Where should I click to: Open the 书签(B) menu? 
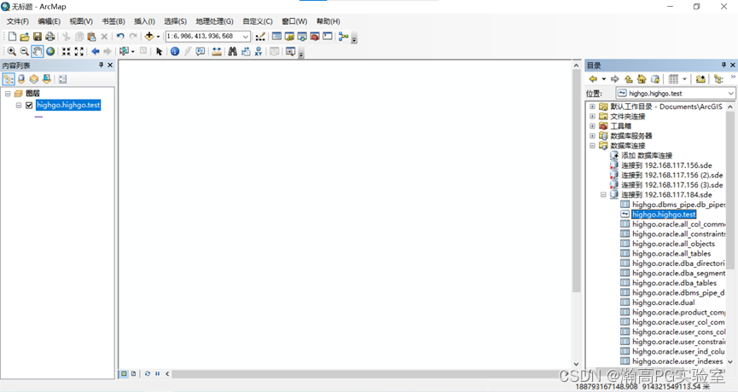pyautogui.click(x=113, y=21)
